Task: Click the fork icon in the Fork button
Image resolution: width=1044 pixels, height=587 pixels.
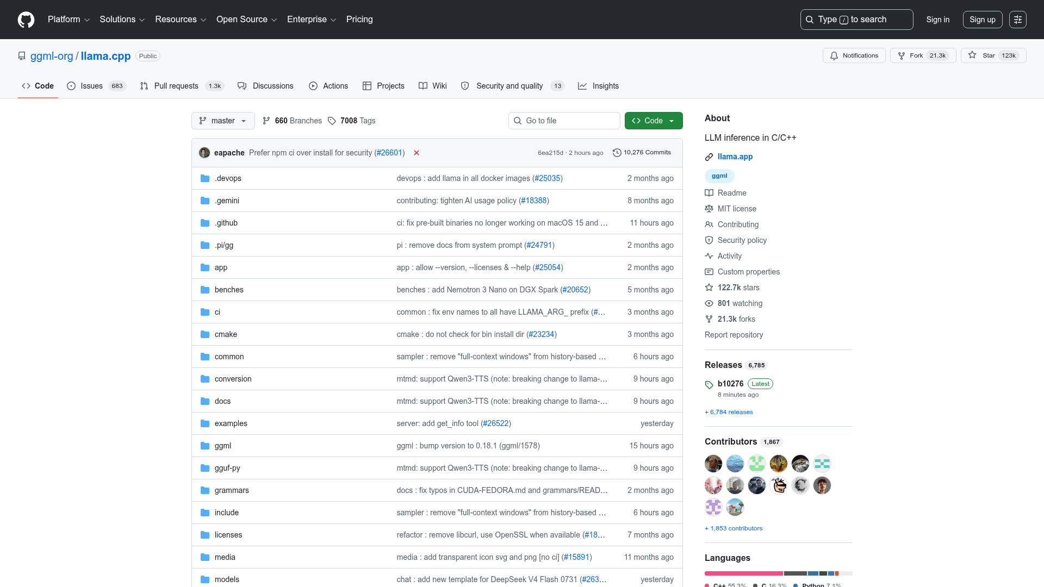Action: pyautogui.click(x=902, y=55)
